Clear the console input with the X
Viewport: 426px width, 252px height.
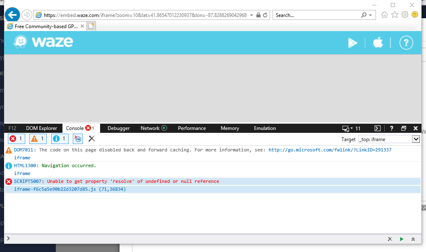click(x=390, y=239)
